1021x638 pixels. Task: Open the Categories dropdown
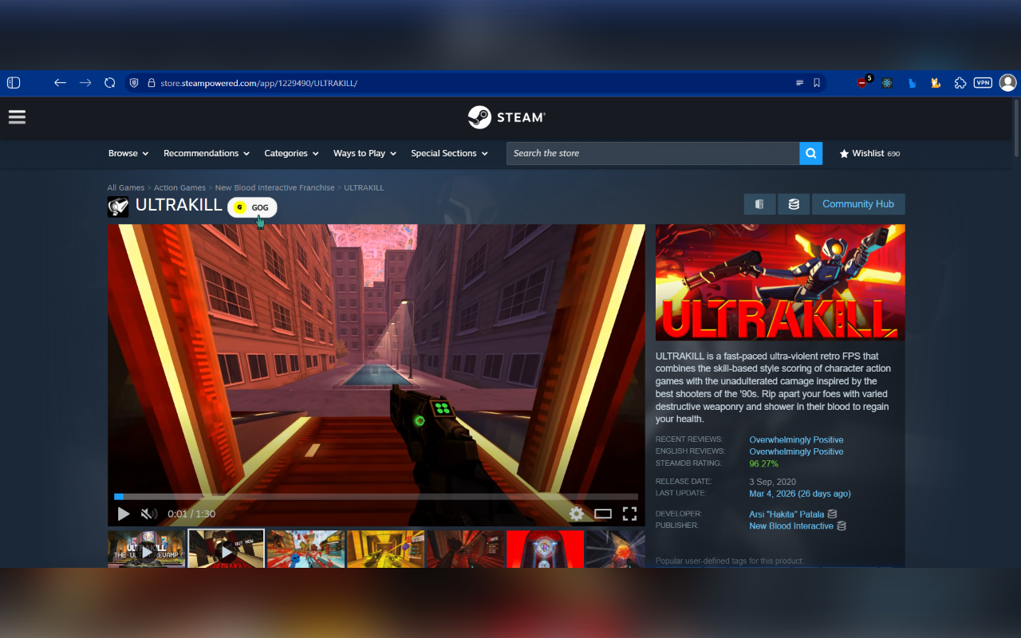(x=292, y=153)
